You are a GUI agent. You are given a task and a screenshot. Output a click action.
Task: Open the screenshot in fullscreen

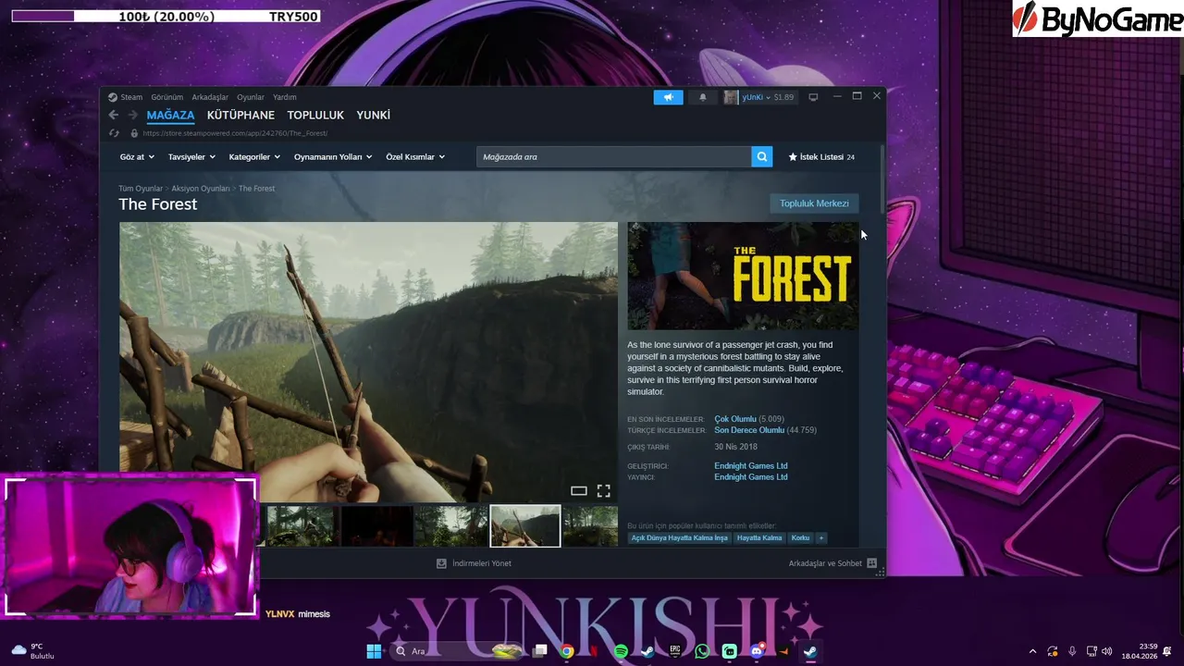point(603,491)
